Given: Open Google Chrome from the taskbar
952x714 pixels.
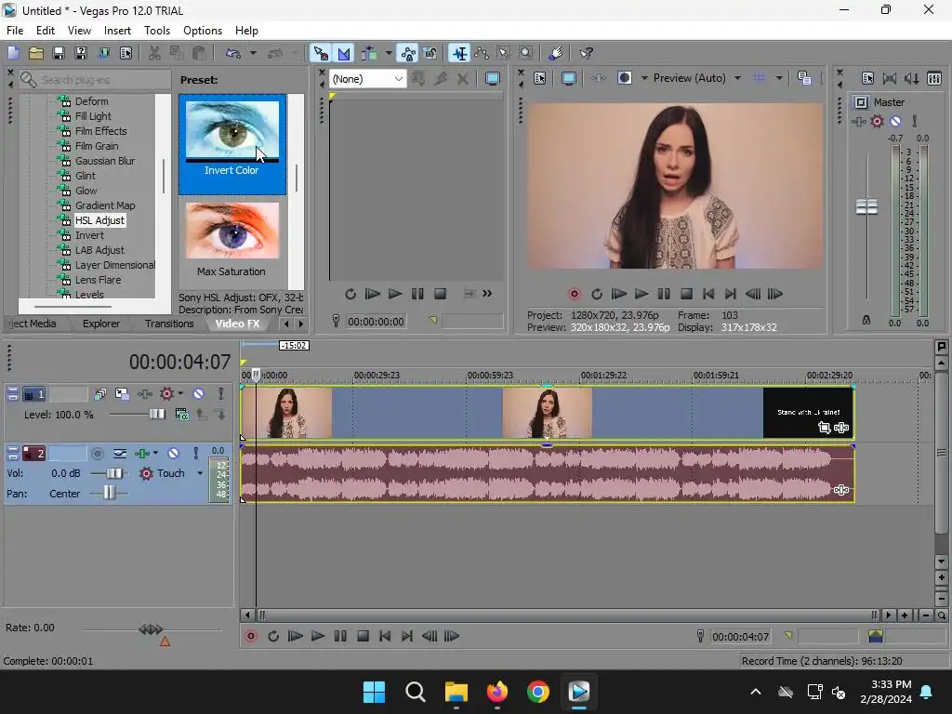Looking at the screenshot, I should (x=538, y=692).
